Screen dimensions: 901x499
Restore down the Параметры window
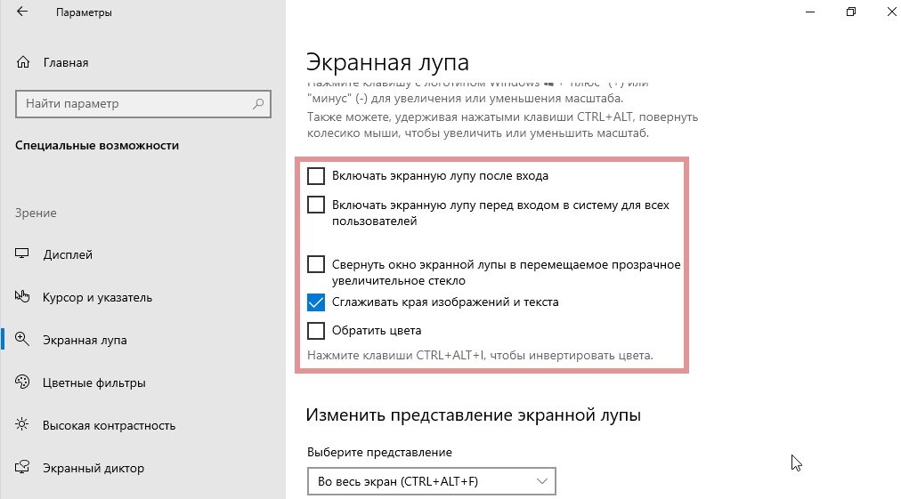point(851,12)
